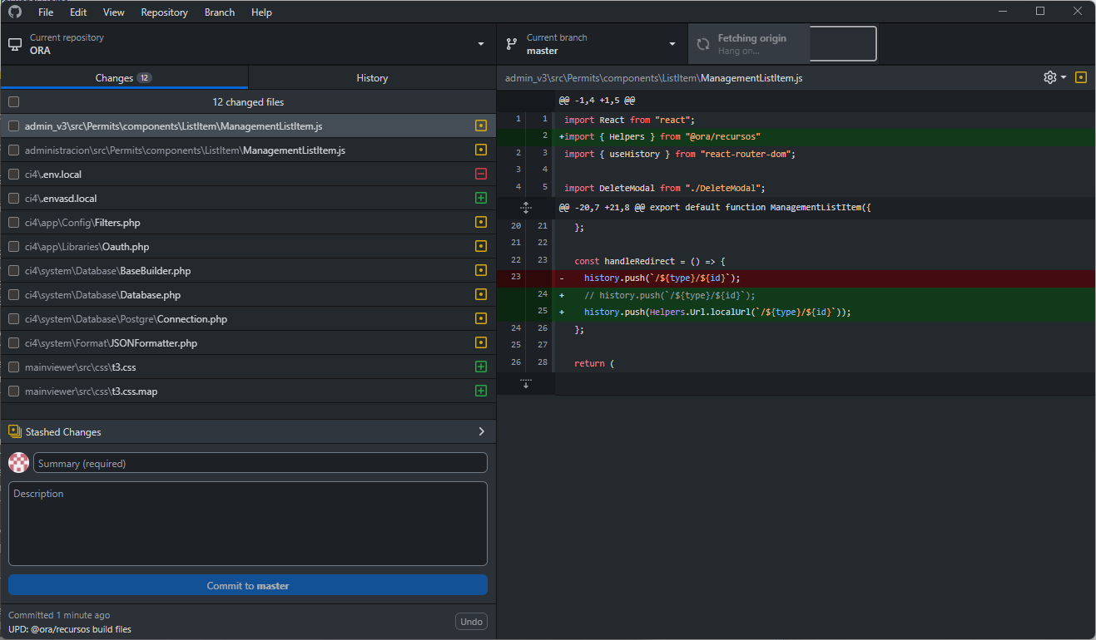Click modified status icon for Connection.php
Image resolution: width=1096 pixels, height=640 pixels.
tap(481, 319)
